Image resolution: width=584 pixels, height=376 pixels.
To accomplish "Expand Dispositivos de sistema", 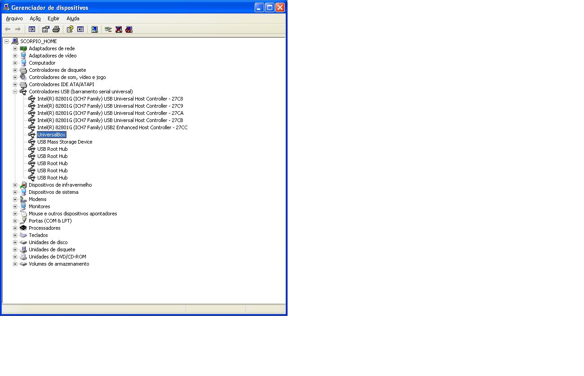I will pos(15,192).
